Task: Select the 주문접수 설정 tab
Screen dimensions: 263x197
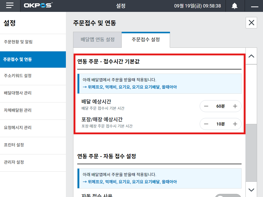Action: point(146,40)
